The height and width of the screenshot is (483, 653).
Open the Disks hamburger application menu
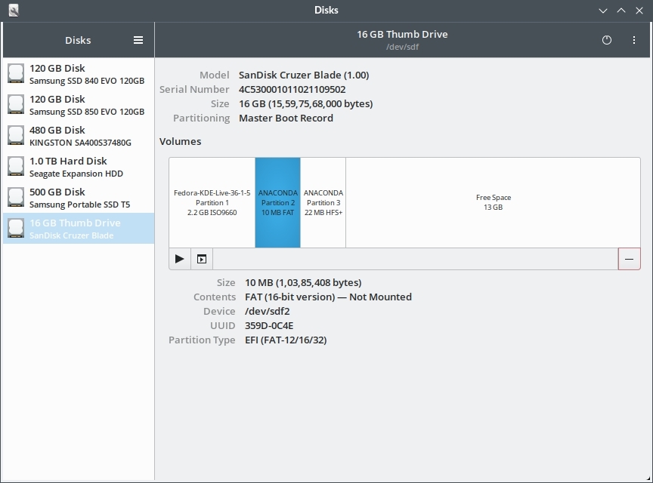tap(138, 40)
